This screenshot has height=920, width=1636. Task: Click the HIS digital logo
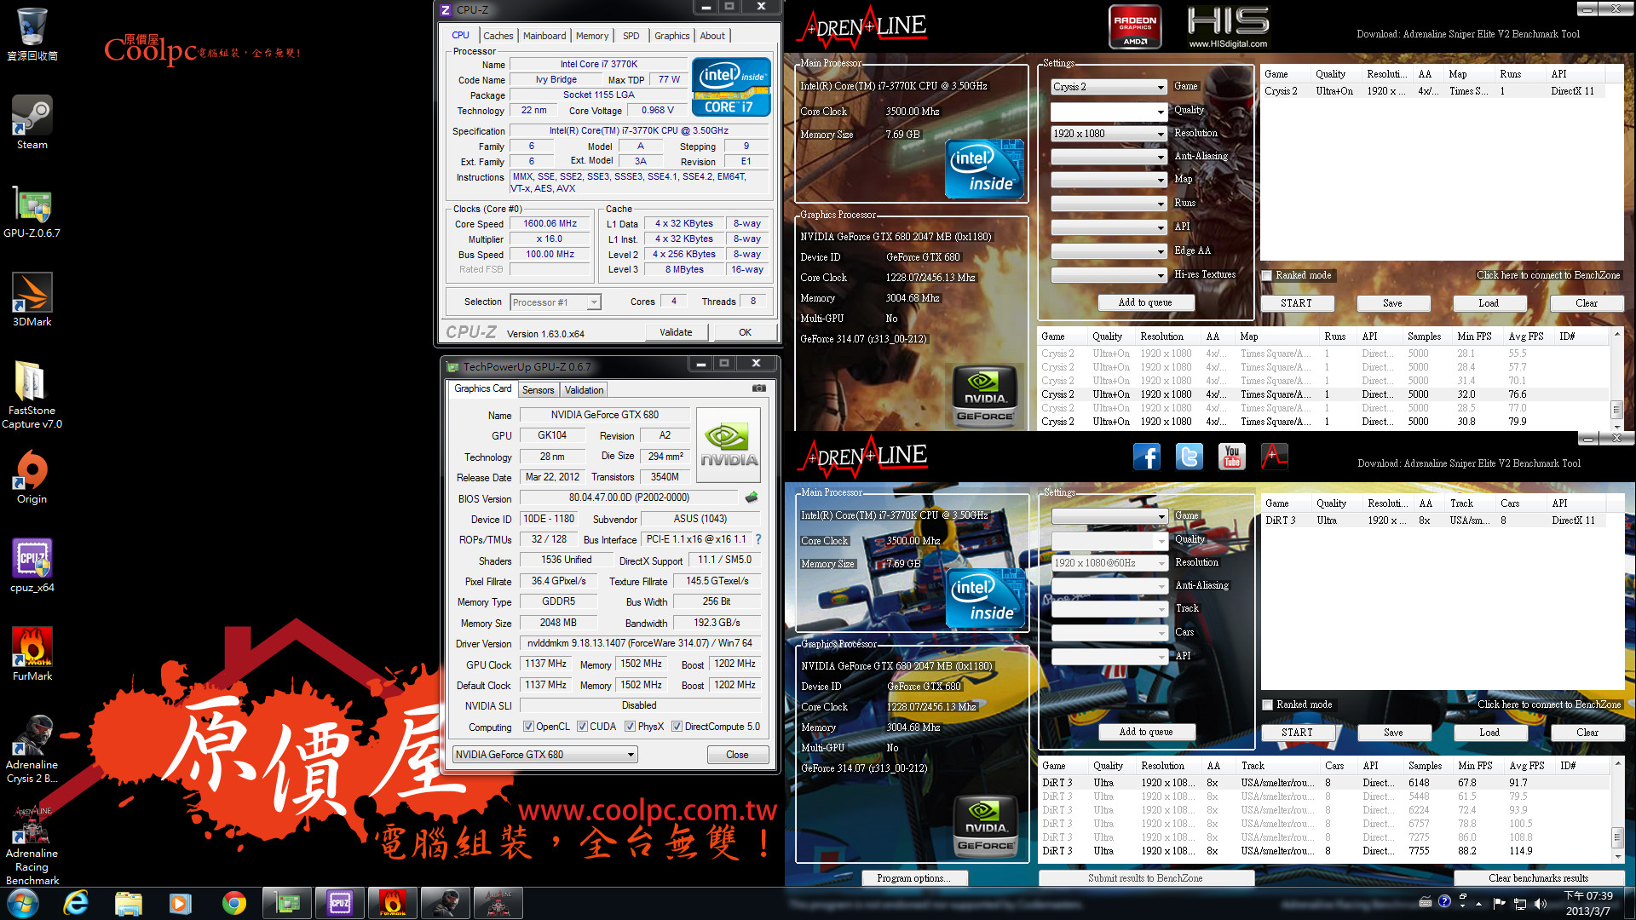pyautogui.click(x=1228, y=27)
